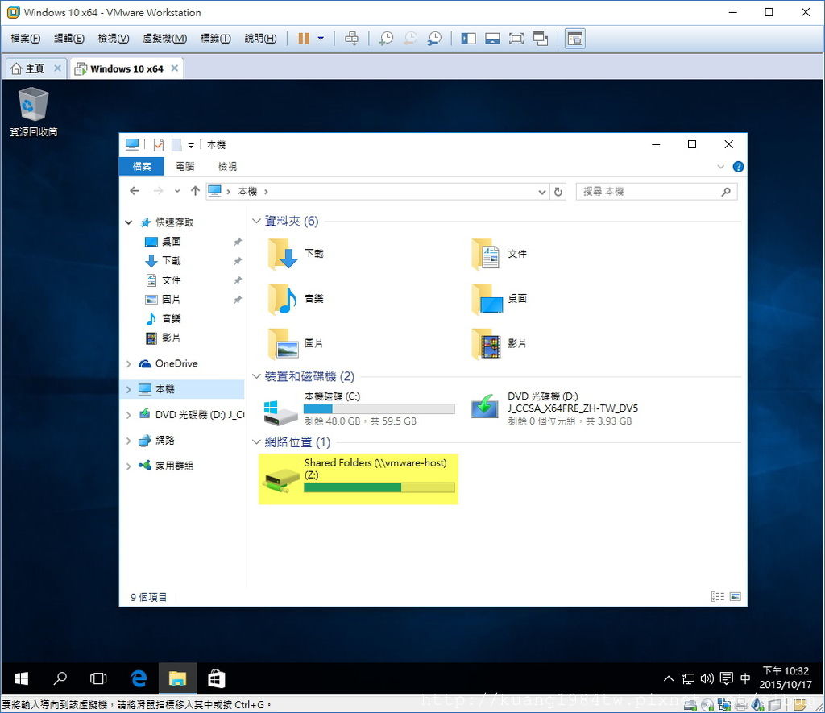This screenshot has width=825, height=713.
Task: Open the 檔案(F) menu in VMware
Action: click(x=25, y=39)
